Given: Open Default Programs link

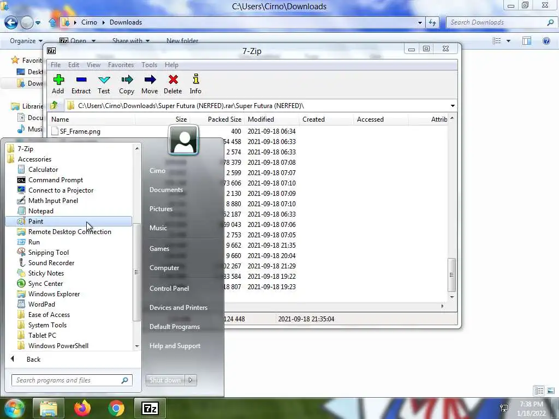Looking at the screenshot, I should pos(174,327).
